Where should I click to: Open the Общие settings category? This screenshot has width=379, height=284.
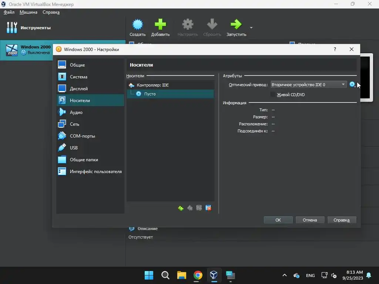coord(90,65)
